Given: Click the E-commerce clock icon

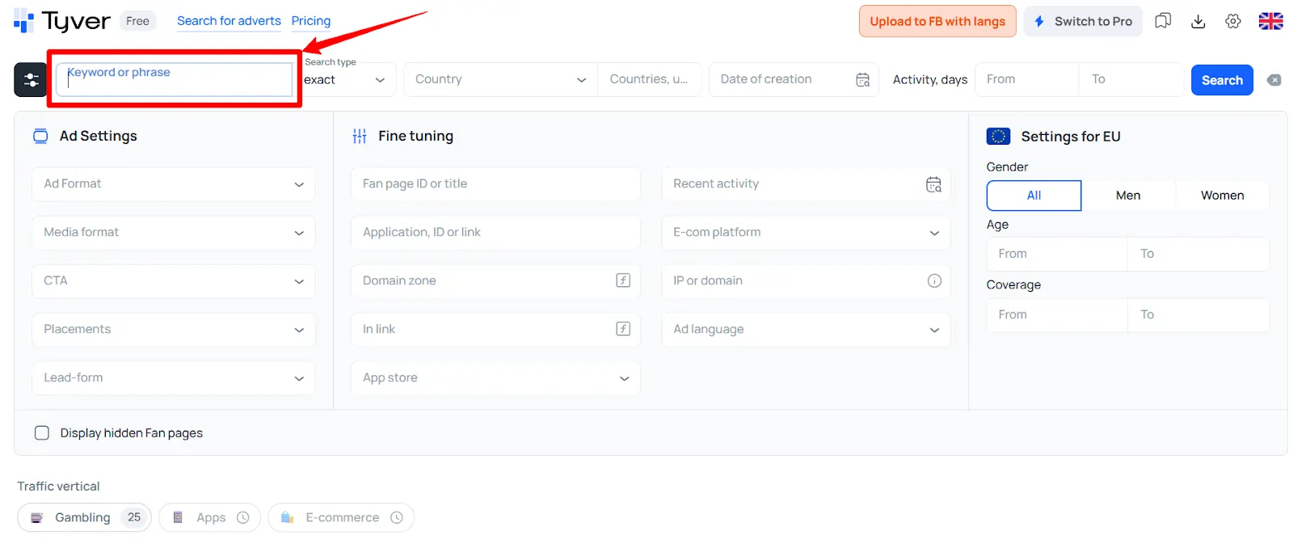Looking at the screenshot, I should pyautogui.click(x=397, y=517).
